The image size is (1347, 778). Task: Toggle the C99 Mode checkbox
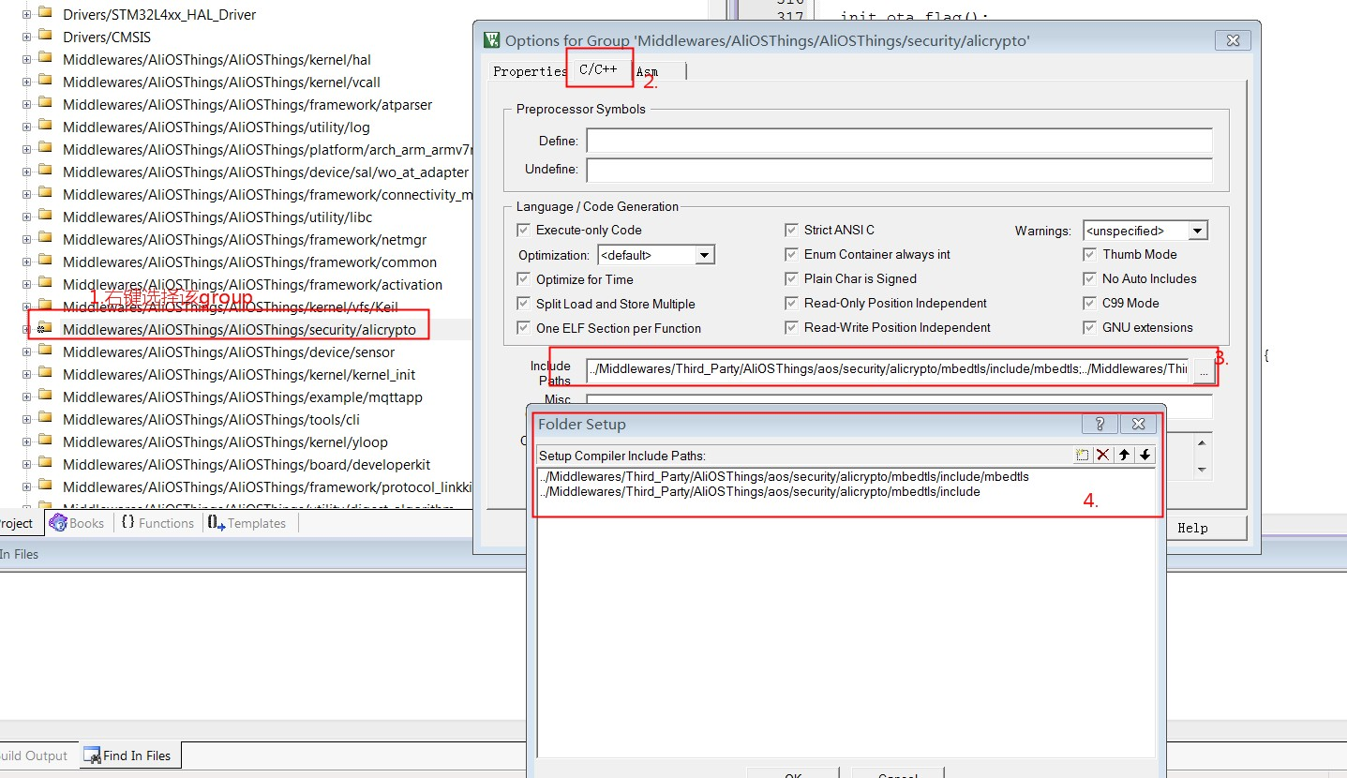pos(1089,303)
